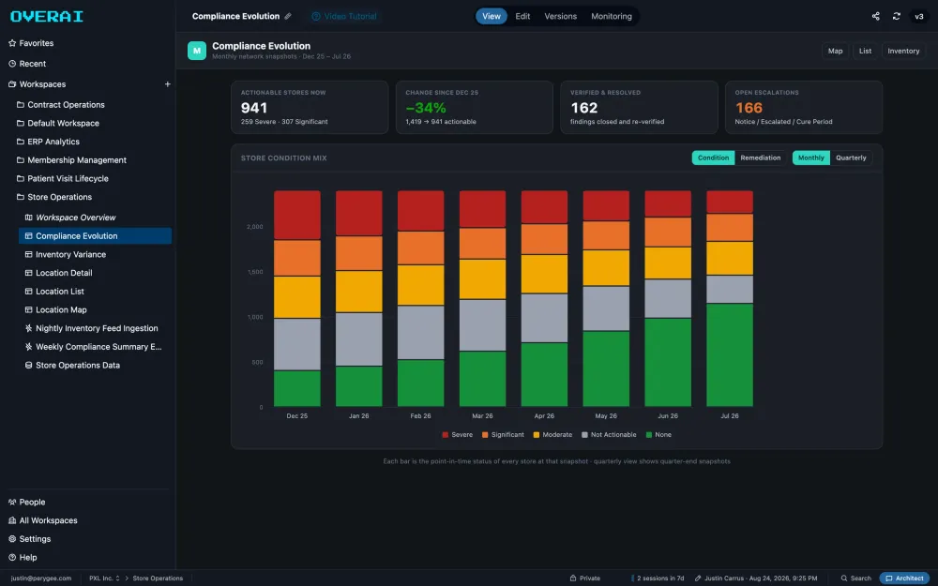Viewport: 938px width, 586px height.
Task: Open the share icon in the top bar
Action: click(x=875, y=16)
